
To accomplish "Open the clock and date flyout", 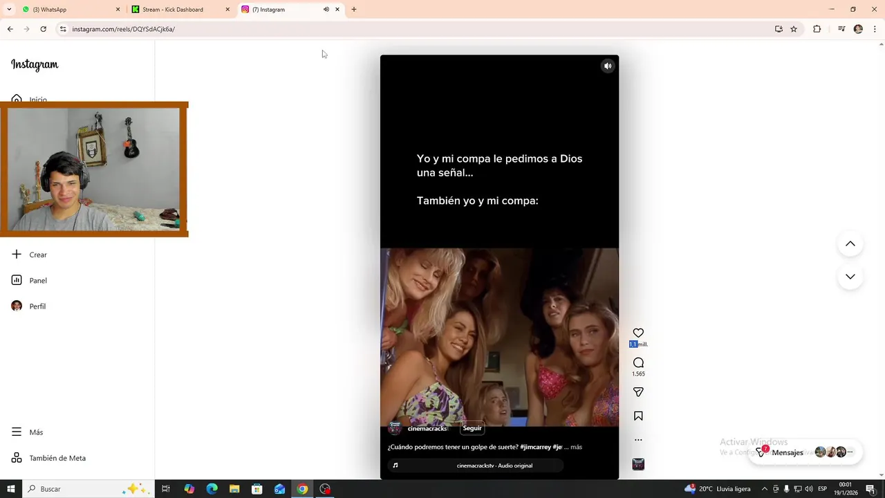I will tap(846, 489).
